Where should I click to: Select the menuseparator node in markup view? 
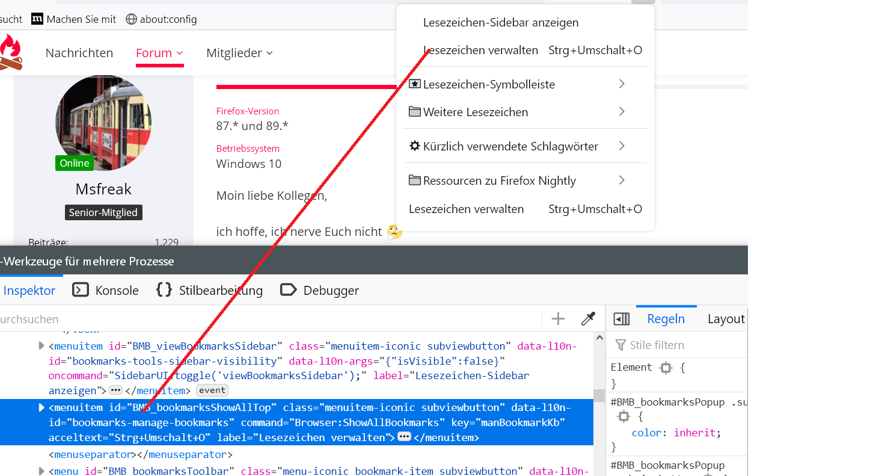point(141,454)
